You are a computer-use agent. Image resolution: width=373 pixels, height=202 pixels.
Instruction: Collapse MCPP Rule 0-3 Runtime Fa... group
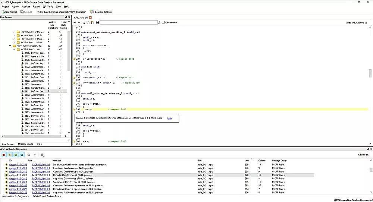pos(10,46)
